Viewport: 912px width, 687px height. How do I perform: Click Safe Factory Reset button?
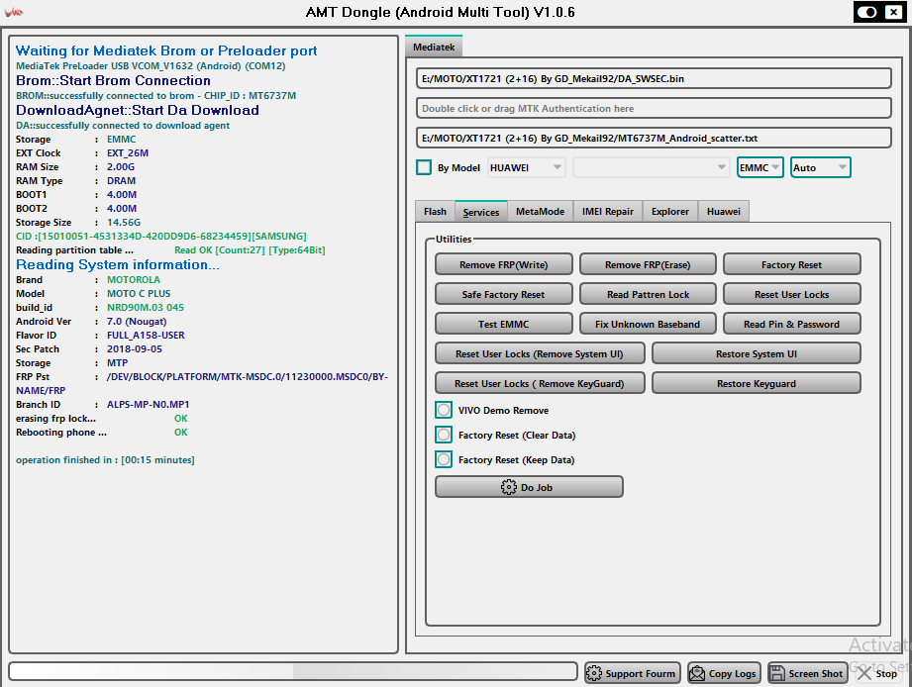pos(504,294)
